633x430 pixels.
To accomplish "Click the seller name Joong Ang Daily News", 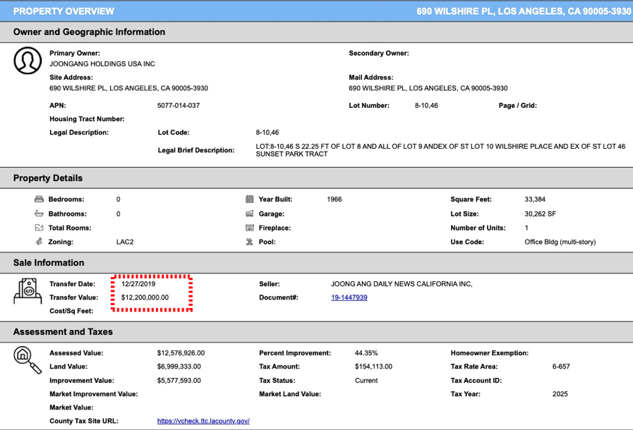I will click(401, 284).
